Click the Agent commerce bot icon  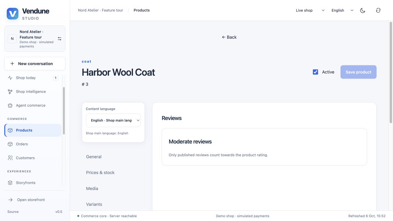tap(10, 105)
